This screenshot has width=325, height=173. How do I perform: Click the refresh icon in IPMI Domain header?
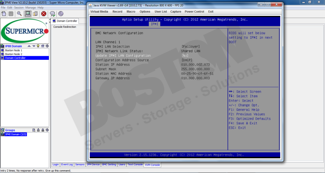47,46
